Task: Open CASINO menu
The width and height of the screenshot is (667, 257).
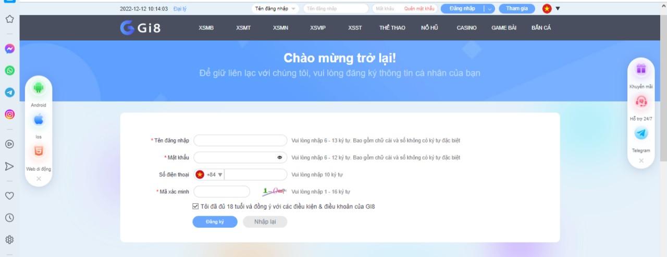Action: coord(466,28)
